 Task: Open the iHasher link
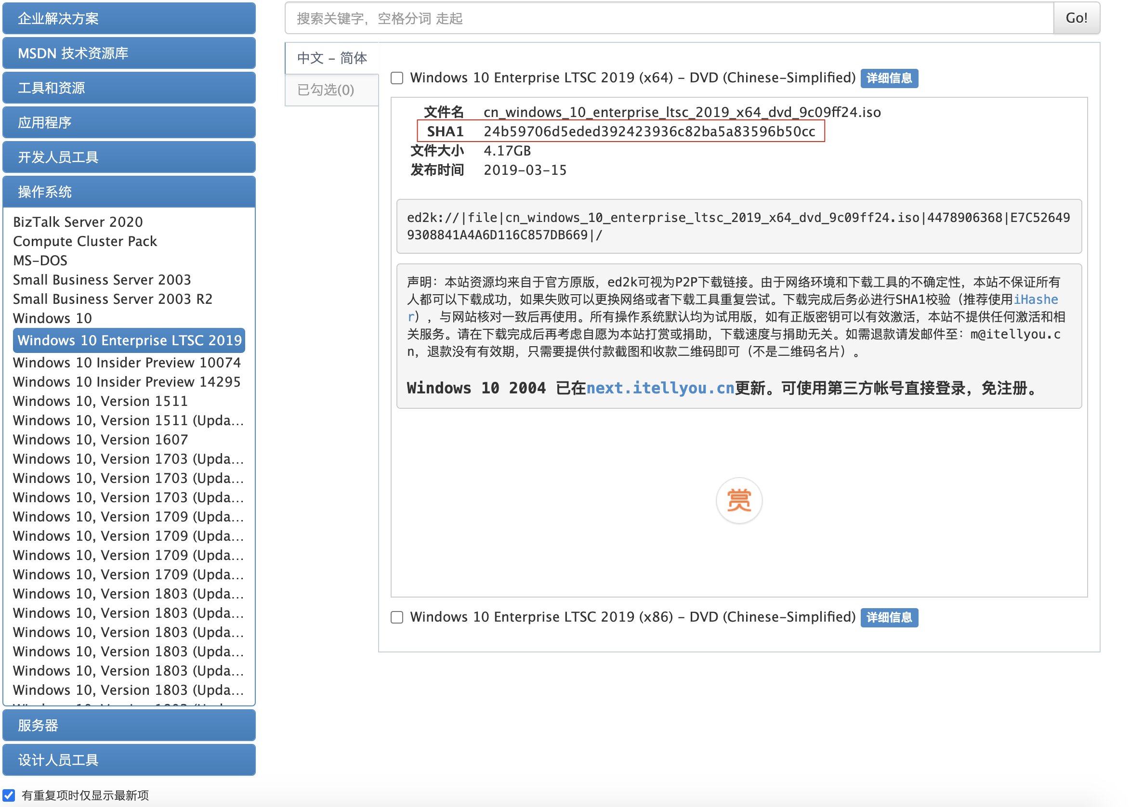coord(1036,299)
